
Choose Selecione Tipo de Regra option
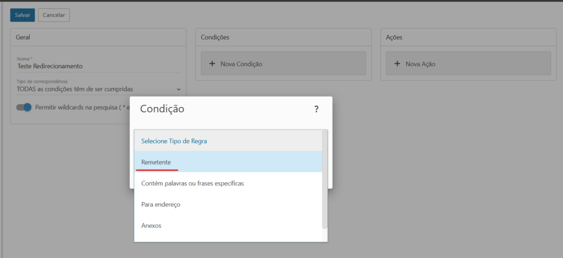pyautogui.click(x=228, y=141)
